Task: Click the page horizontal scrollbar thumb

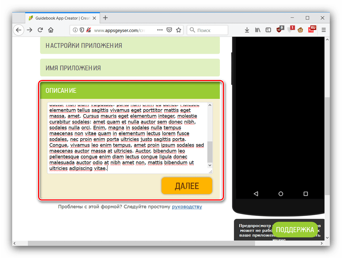Action: point(141,243)
